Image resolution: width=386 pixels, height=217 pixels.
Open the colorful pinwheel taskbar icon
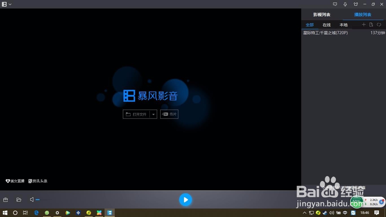point(99,213)
